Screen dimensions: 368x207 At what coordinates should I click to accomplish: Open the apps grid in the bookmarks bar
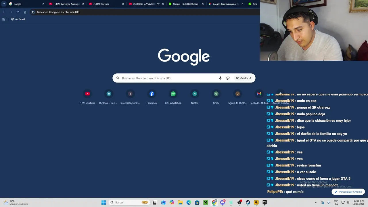point(4,19)
